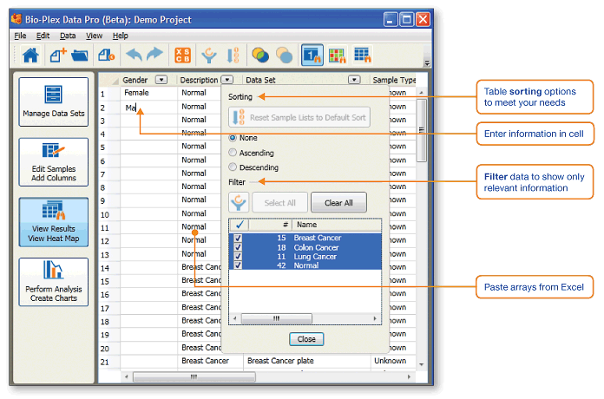Uncheck the Breast Cancer filter checkbox
The height and width of the screenshot is (399, 604).
pyautogui.click(x=238, y=238)
